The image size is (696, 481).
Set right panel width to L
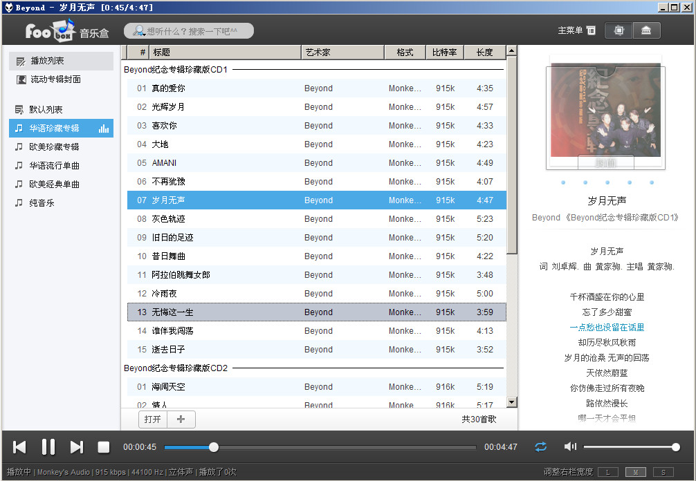point(608,472)
